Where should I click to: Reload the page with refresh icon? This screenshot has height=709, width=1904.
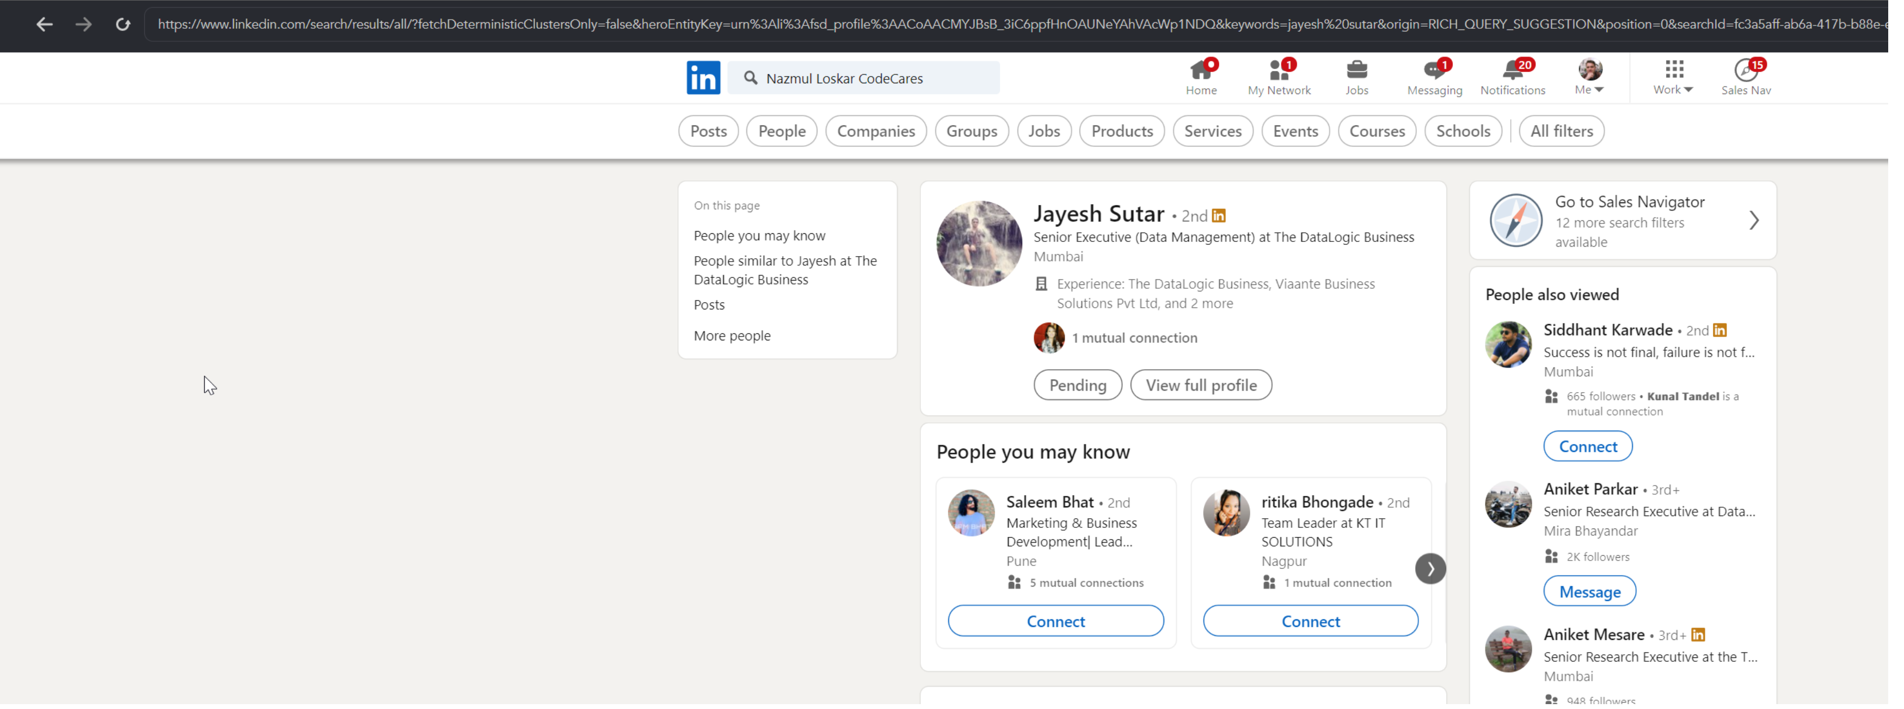(122, 24)
